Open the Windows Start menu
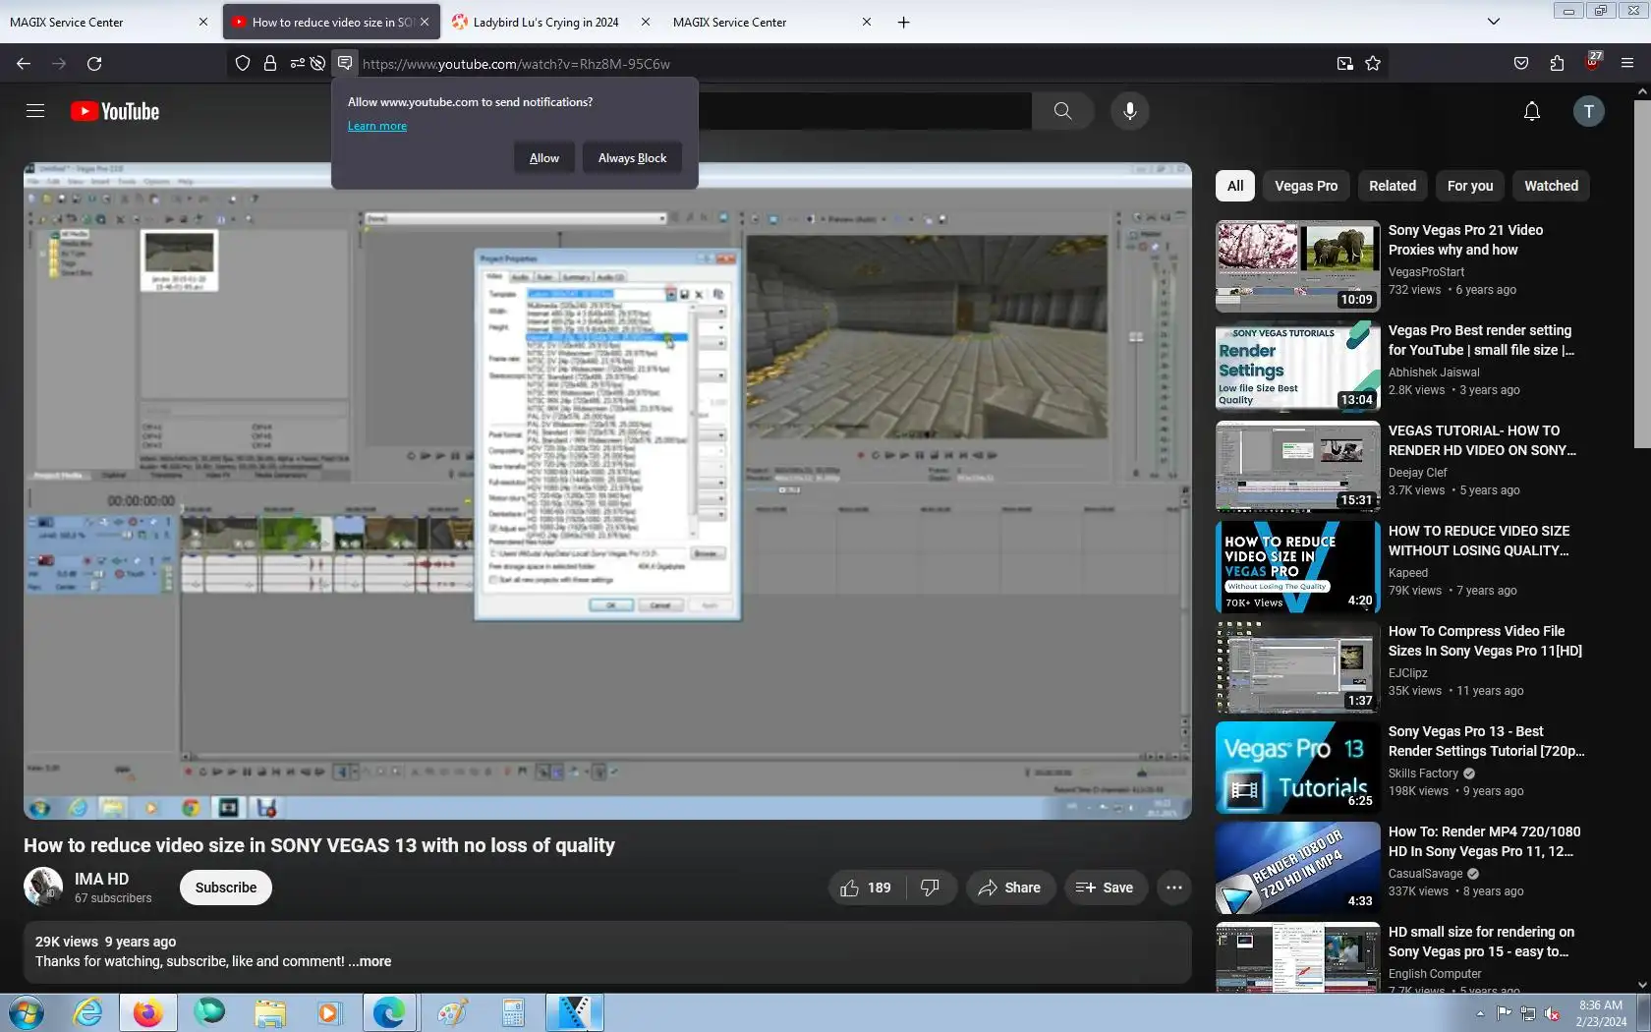The height and width of the screenshot is (1032, 1651). click(x=26, y=1012)
